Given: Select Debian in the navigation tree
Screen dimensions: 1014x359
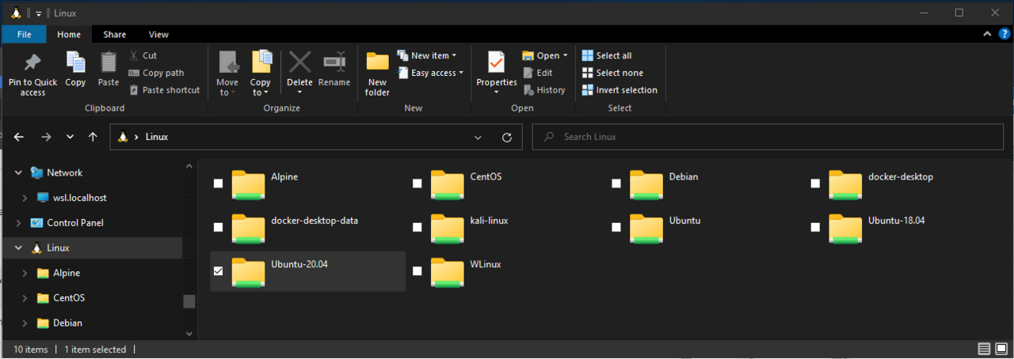Looking at the screenshot, I should (x=67, y=323).
